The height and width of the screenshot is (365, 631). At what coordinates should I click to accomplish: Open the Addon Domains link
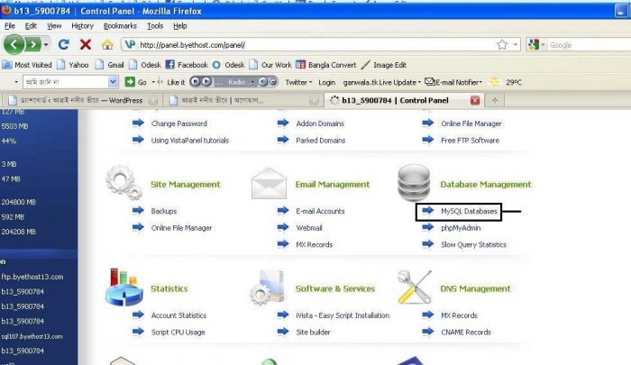pyautogui.click(x=320, y=123)
